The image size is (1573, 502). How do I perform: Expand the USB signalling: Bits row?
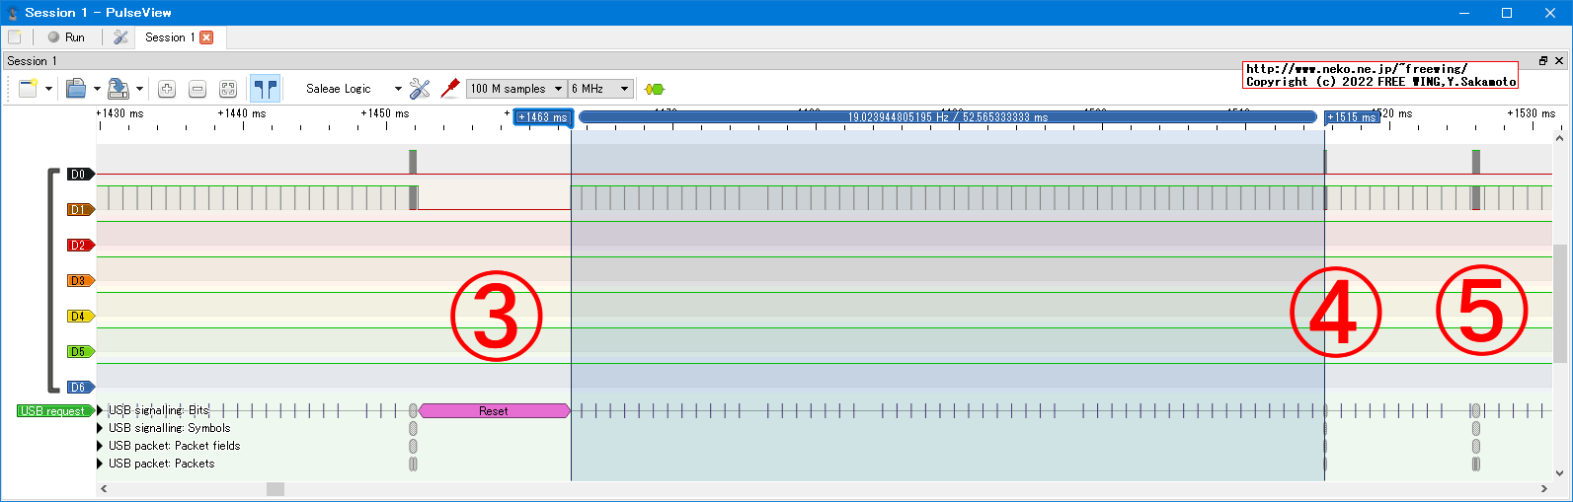(100, 410)
